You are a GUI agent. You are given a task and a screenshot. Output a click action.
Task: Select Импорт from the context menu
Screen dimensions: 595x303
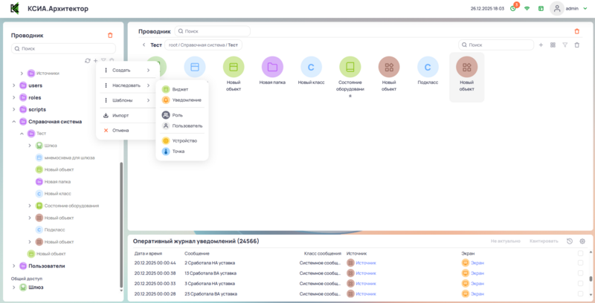120,115
